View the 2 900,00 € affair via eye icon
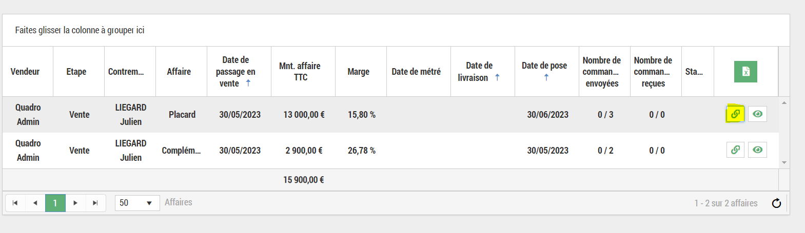Screen dimensions: 805x233 tap(757, 150)
